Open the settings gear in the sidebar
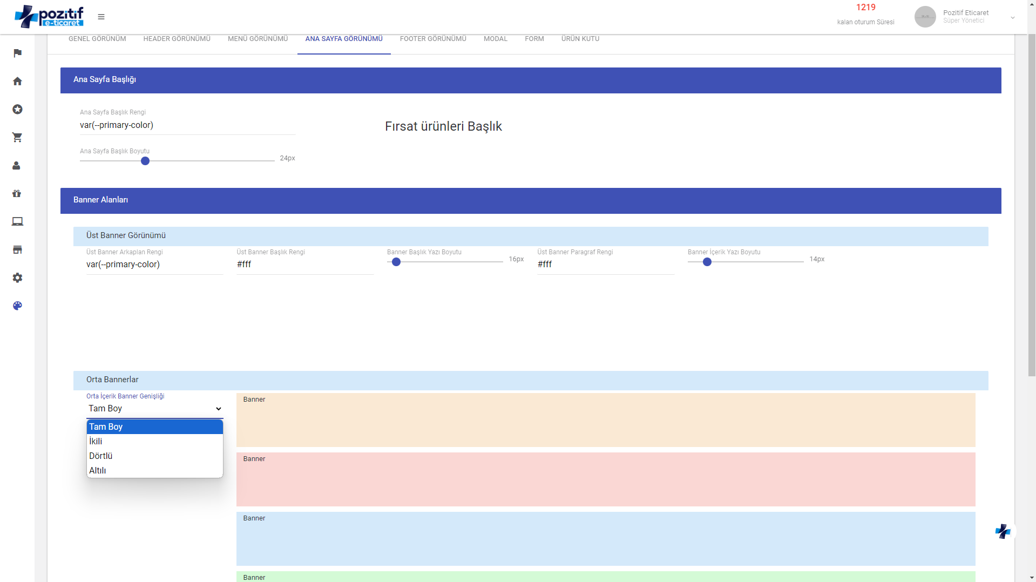Viewport: 1036px width, 582px height. (x=17, y=278)
